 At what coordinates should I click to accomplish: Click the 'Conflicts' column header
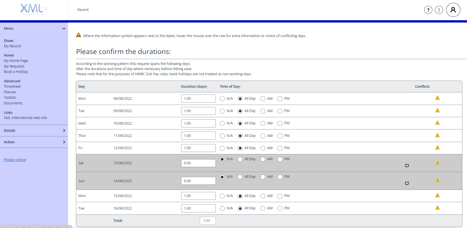pos(422,86)
